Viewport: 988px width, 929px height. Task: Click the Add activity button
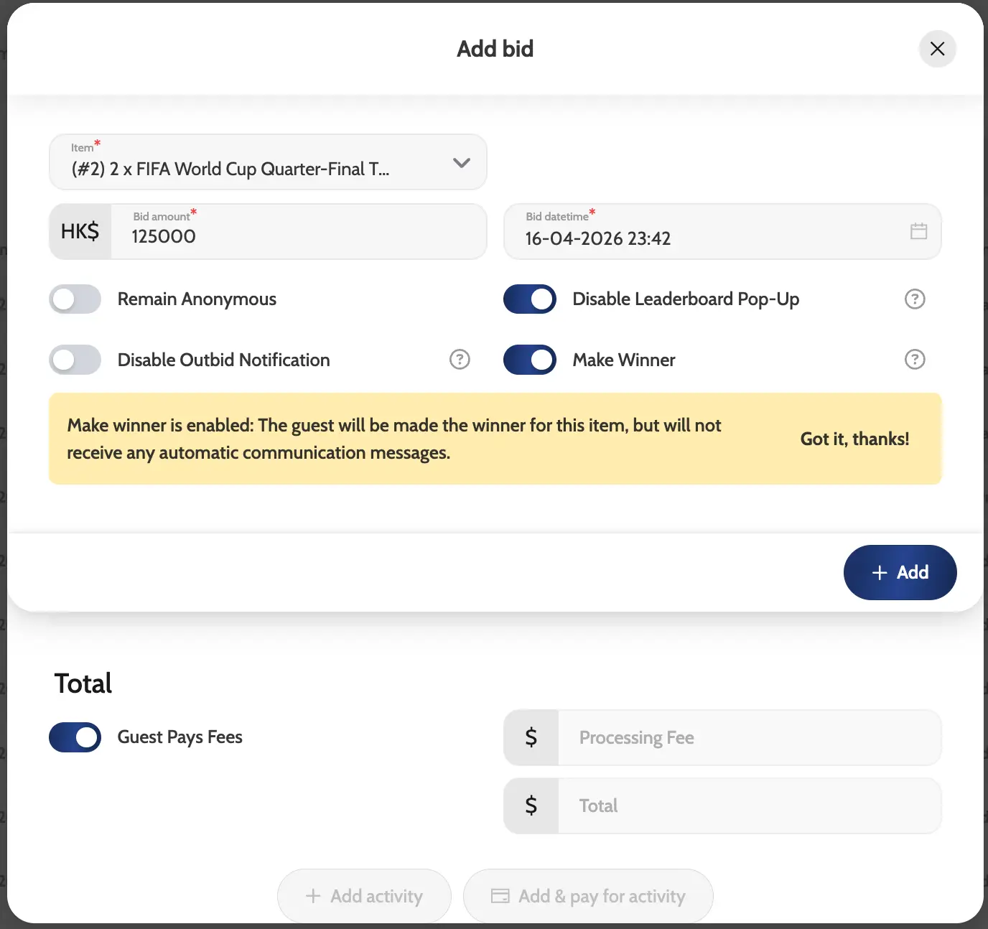(x=364, y=896)
